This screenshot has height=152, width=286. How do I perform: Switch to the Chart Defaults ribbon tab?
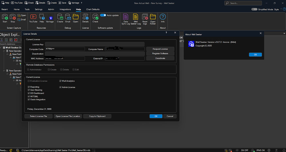(x=93, y=9)
